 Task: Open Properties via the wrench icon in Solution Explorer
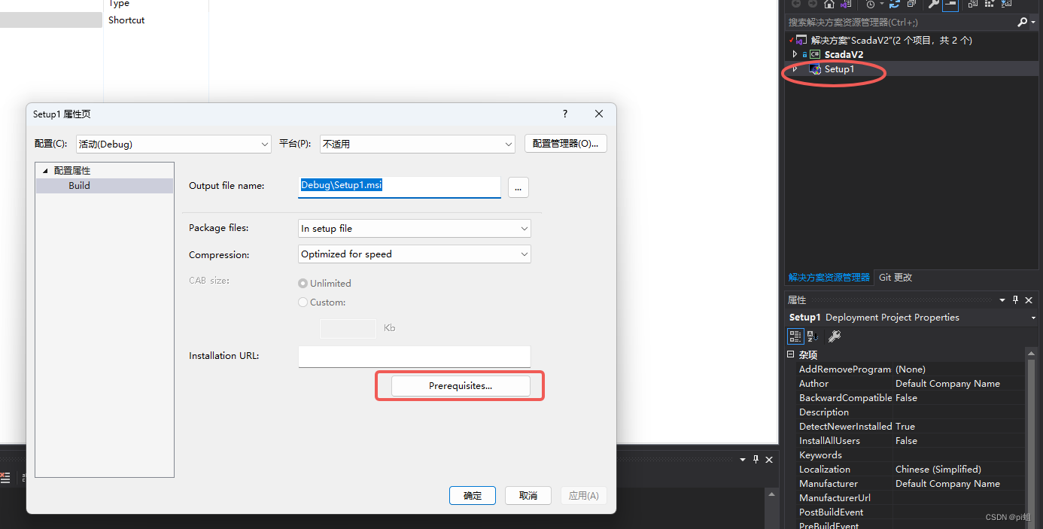[x=934, y=5]
